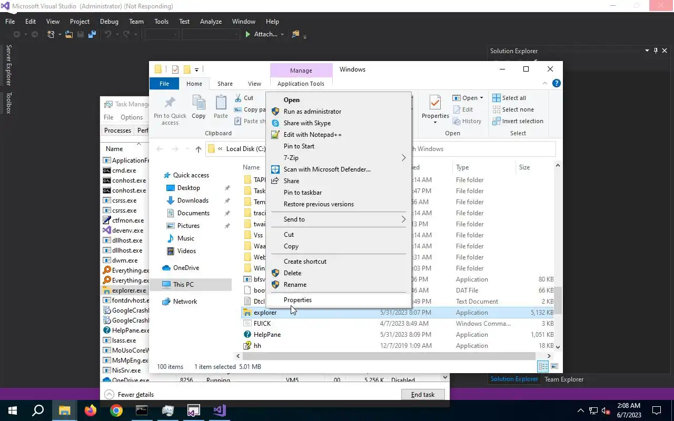Viewport: 674px width, 421px height.
Task: Switch to Application Tools tab
Action: (301, 84)
